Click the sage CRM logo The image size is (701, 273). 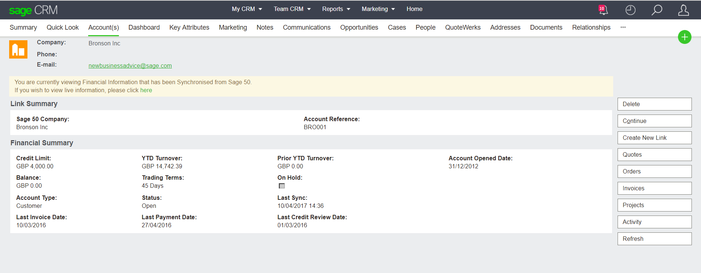point(33,10)
